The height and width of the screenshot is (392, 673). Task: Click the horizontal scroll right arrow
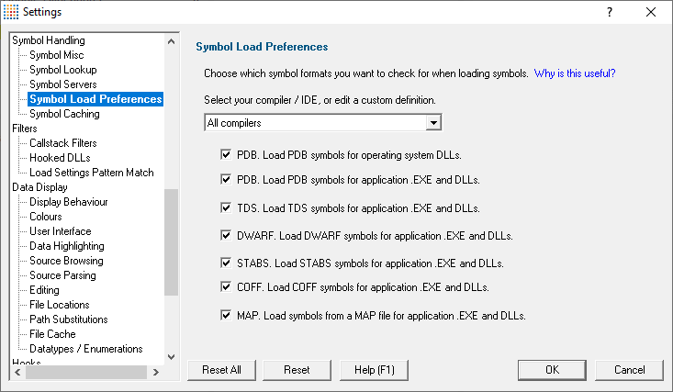pos(156,372)
